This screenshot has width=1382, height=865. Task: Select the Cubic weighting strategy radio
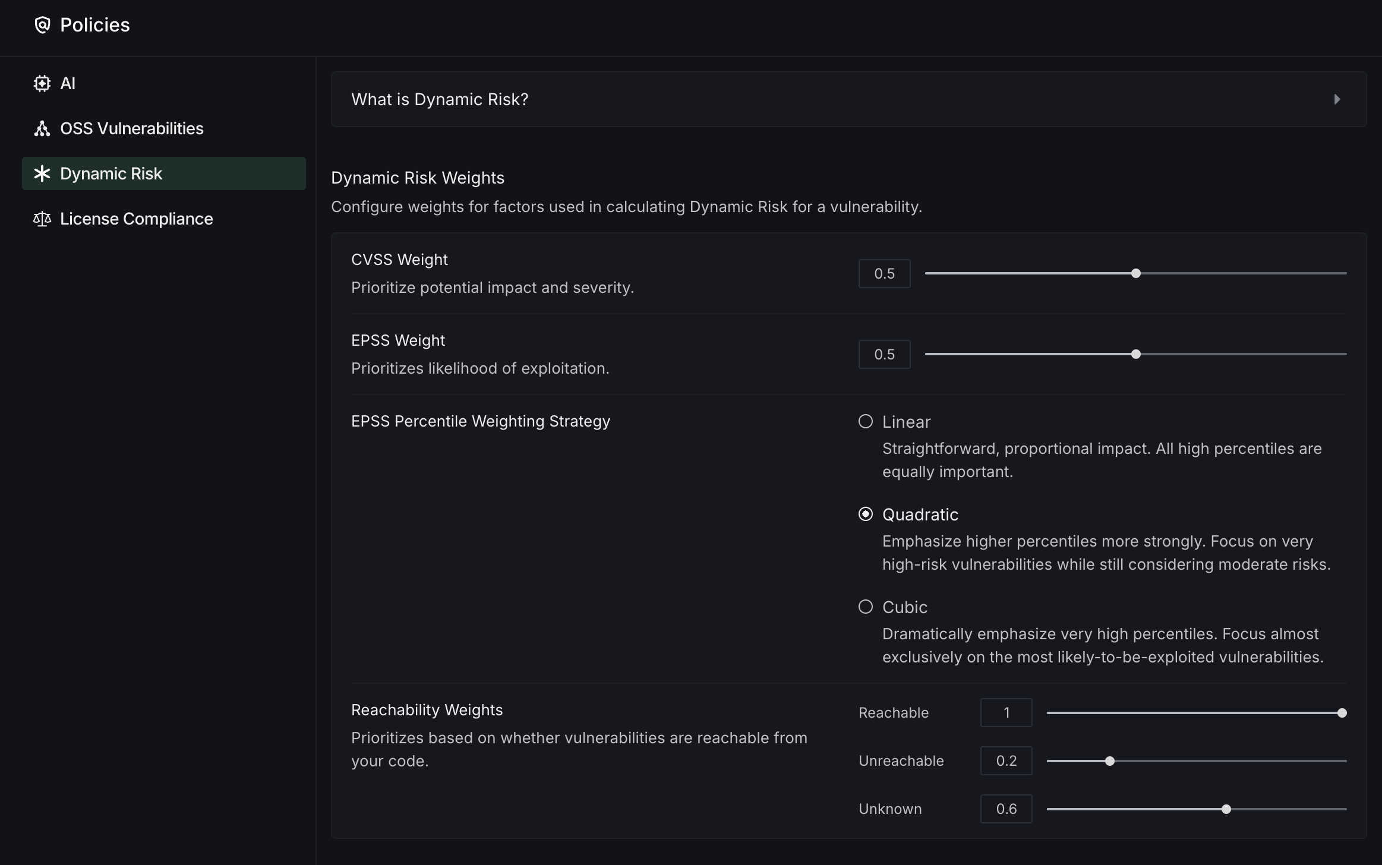point(866,607)
